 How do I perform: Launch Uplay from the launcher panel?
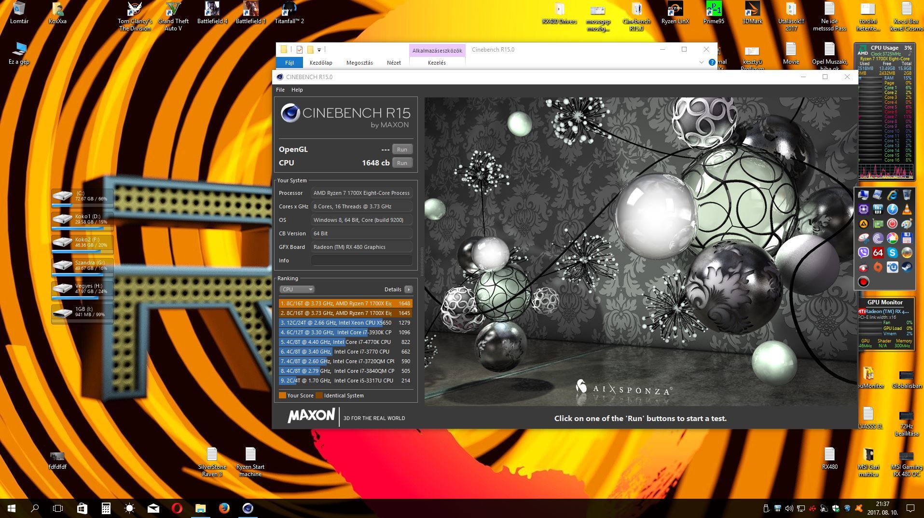tap(892, 267)
